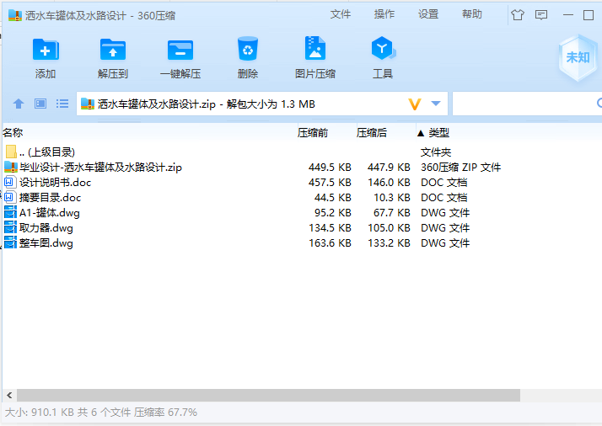This screenshot has height=426, width=602.
Task: Maximize the 360压缩 window
Action: pyautogui.click(x=589, y=15)
